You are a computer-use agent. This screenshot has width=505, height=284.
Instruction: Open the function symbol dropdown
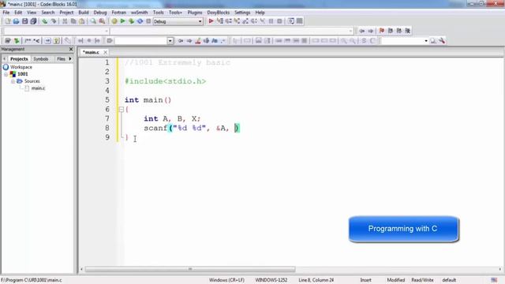pos(350,31)
